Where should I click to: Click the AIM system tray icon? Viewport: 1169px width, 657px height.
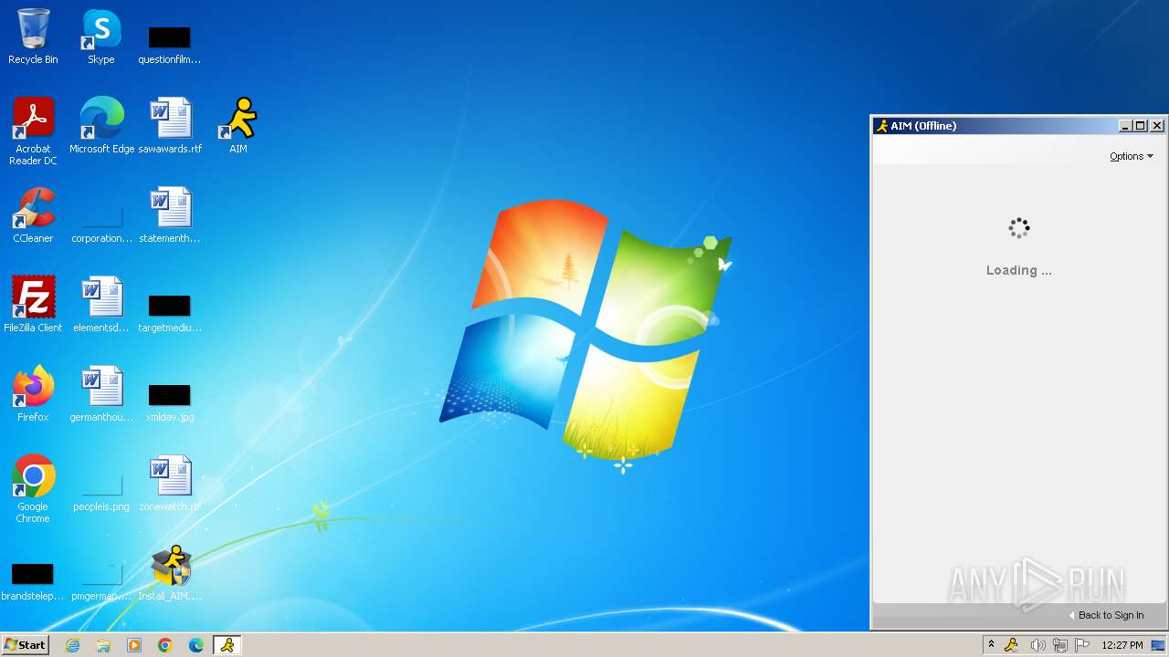click(x=1012, y=645)
